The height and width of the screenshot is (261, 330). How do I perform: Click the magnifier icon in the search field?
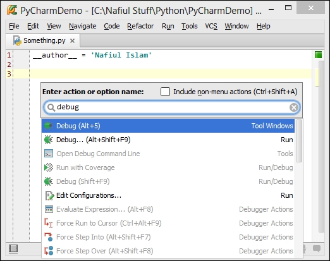click(x=51, y=107)
